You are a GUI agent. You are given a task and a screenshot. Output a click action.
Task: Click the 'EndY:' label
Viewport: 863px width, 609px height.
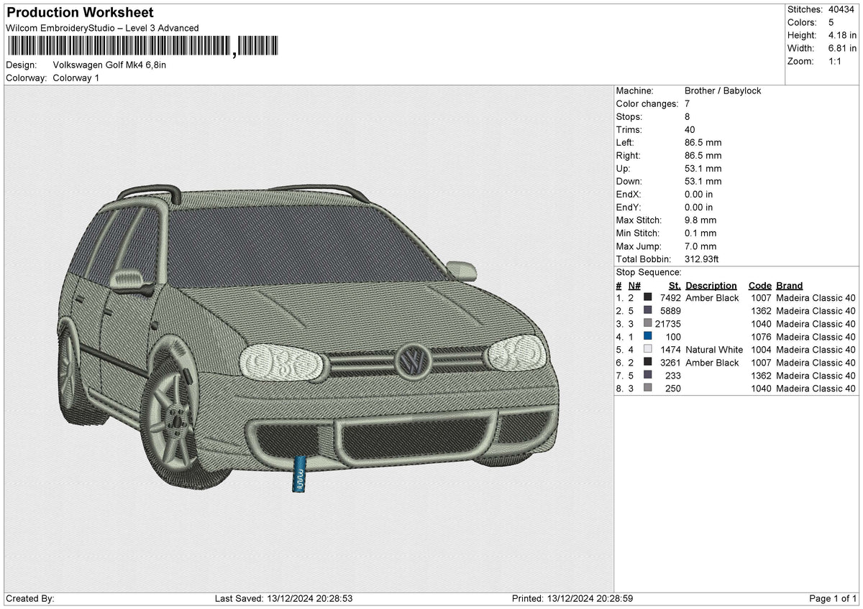[629, 207]
